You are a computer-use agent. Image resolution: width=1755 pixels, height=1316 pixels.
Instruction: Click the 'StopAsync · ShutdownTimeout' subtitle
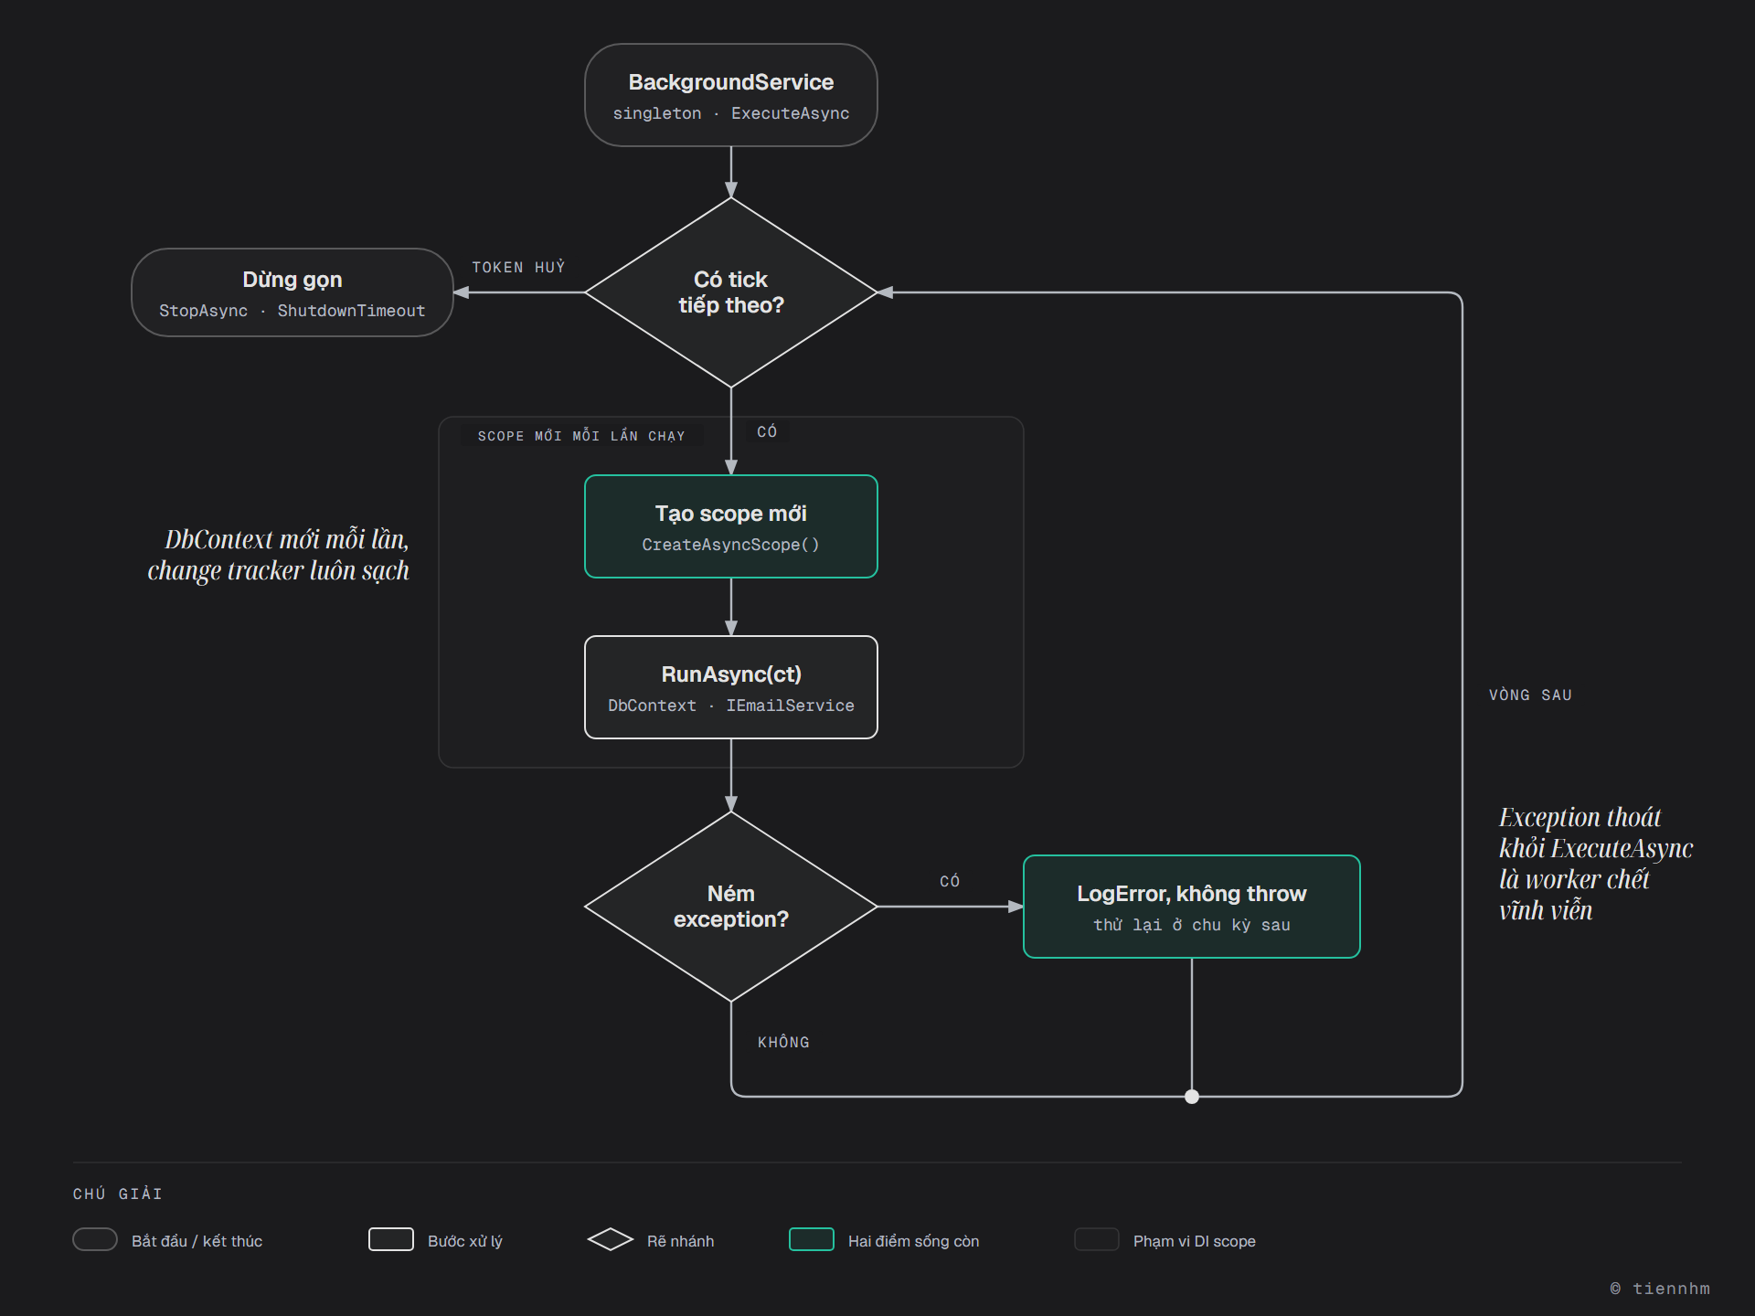[292, 311]
